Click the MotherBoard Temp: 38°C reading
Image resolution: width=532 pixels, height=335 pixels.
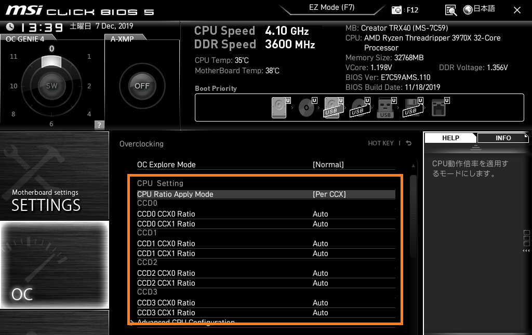tap(237, 71)
